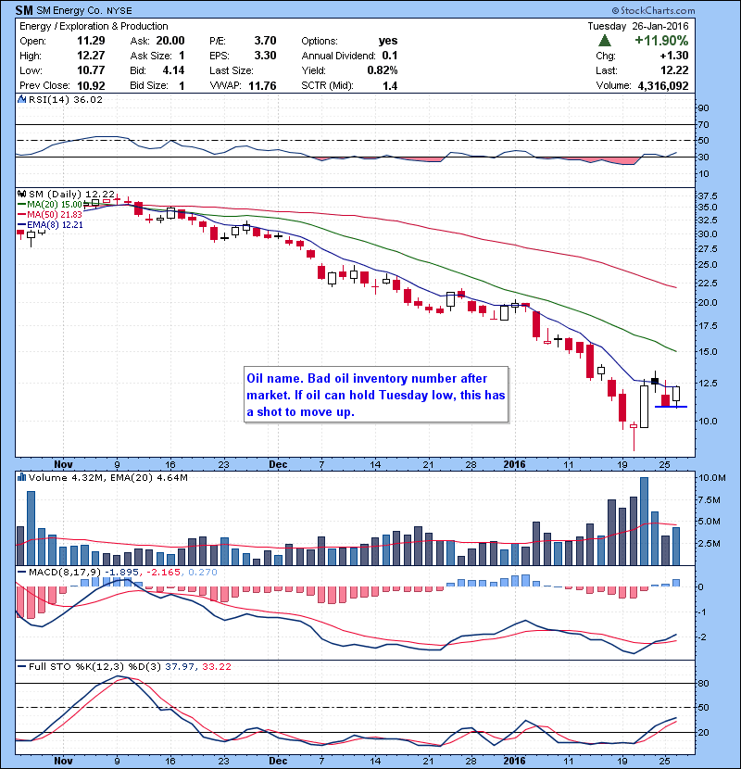This screenshot has height=769, width=741.
Task: Click the Bid value 4.14
Action: [x=173, y=70]
